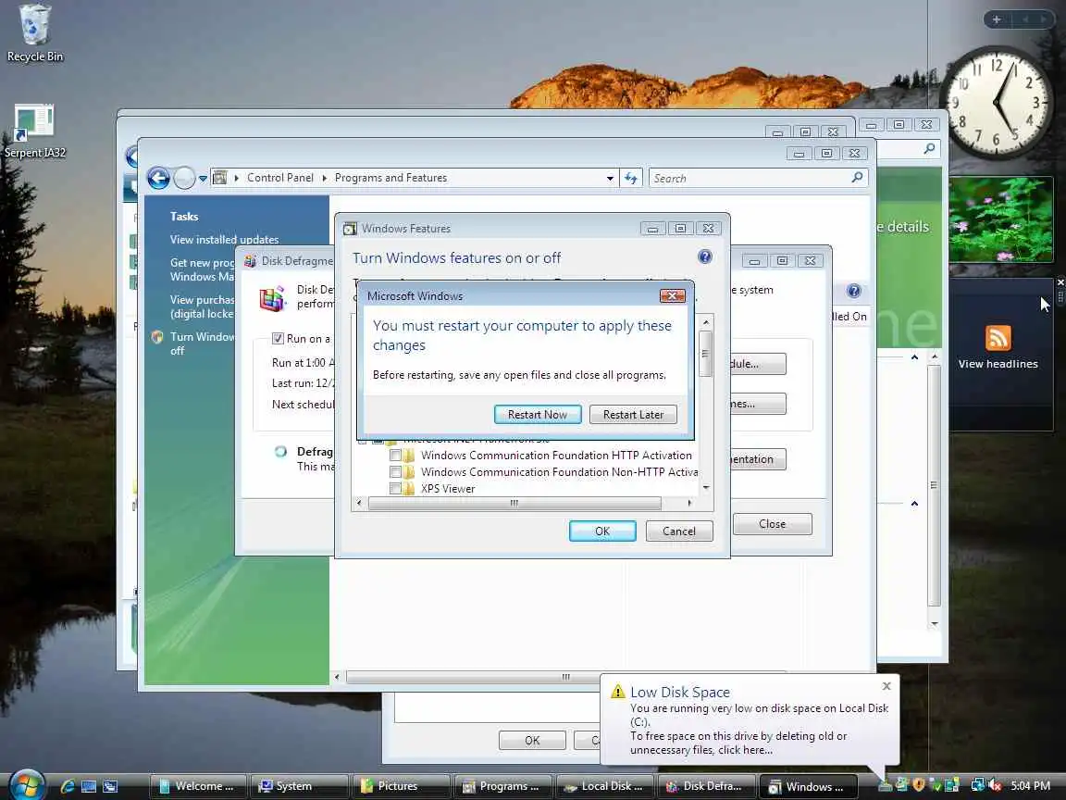Image resolution: width=1066 pixels, height=800 pixels.
Task: Click the slideshow picture gadget
Action: point(1000,219)
